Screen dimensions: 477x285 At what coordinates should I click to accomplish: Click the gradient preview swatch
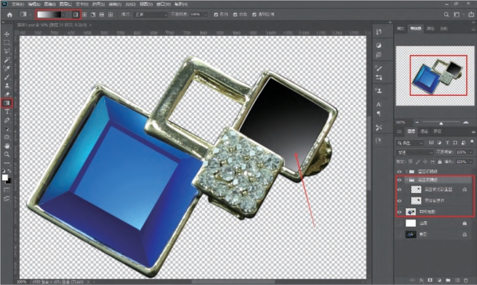tap(49, 14)
